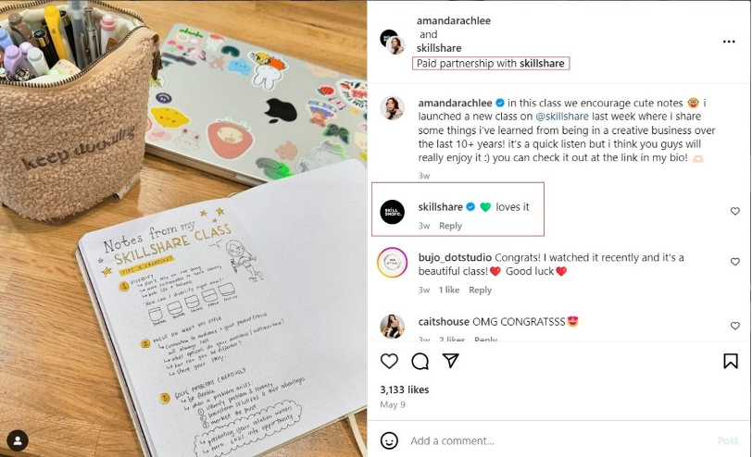Open the amandarachlee profile in header
The height and width of the screenshot is (457, 752).
[453, 20]
